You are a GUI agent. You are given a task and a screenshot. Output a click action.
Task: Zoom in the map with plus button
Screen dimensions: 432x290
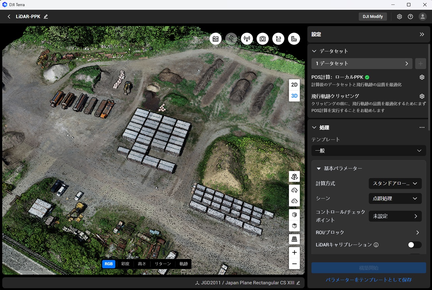tap(294, 252)
